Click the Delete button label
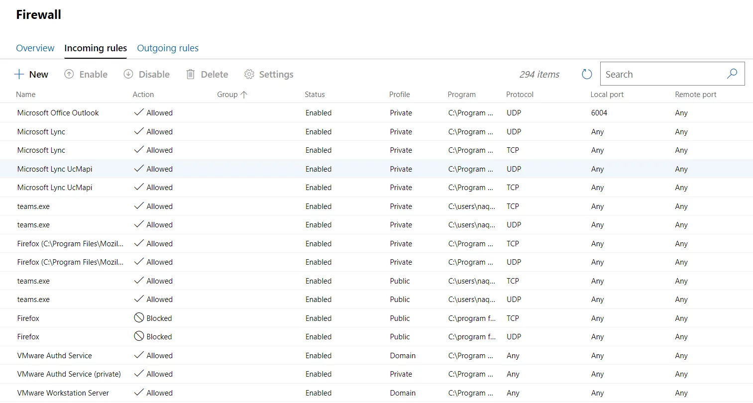The height and width of the screenshot is (403, 753). [x=215, y=74]
